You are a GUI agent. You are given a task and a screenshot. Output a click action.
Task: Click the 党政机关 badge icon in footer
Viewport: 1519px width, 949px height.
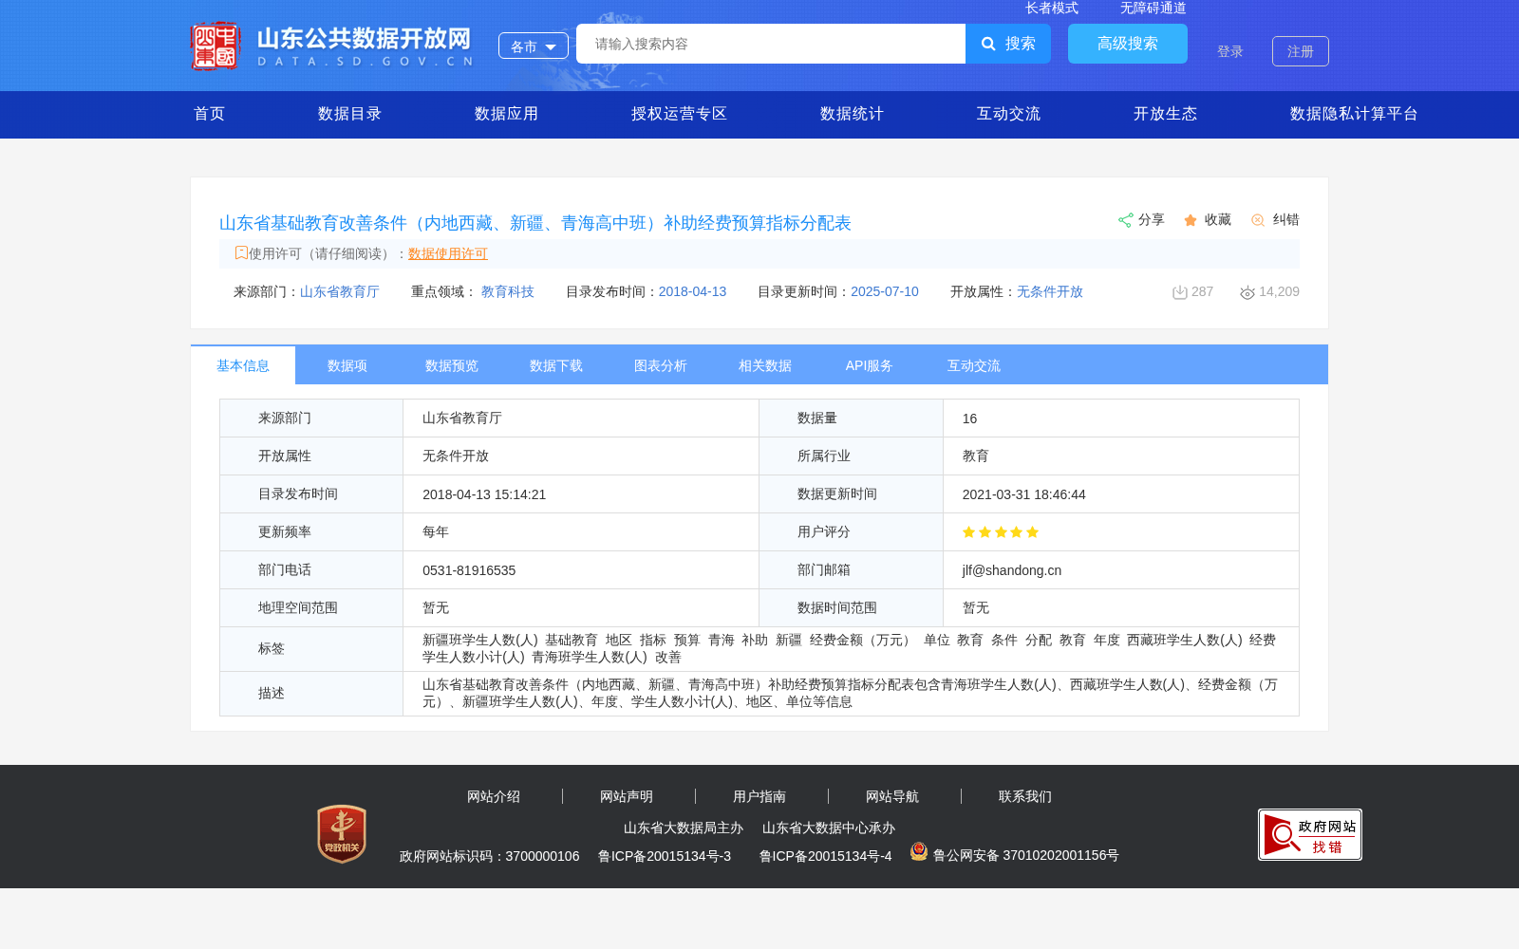coord(342,834)
